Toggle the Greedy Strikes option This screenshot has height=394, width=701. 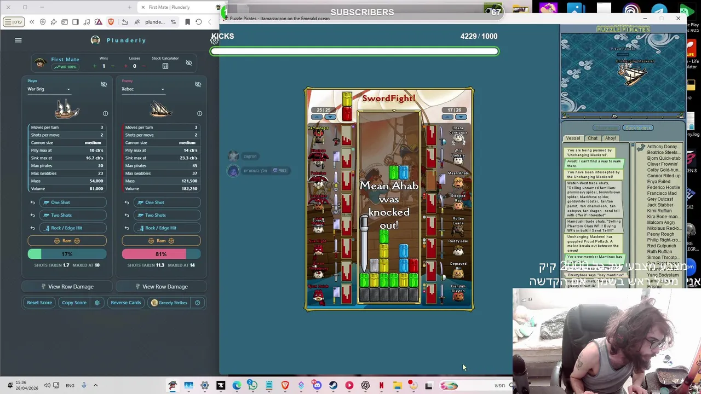coord(169,303)
